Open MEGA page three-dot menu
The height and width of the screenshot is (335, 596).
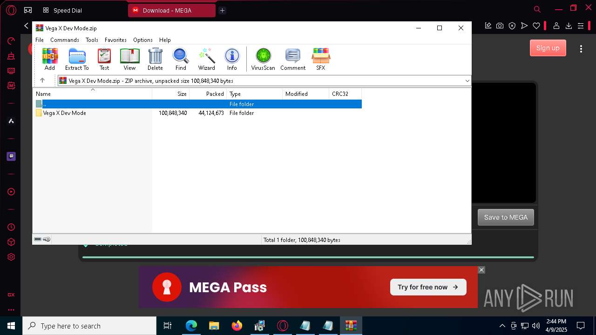click(x=581, y=48)
